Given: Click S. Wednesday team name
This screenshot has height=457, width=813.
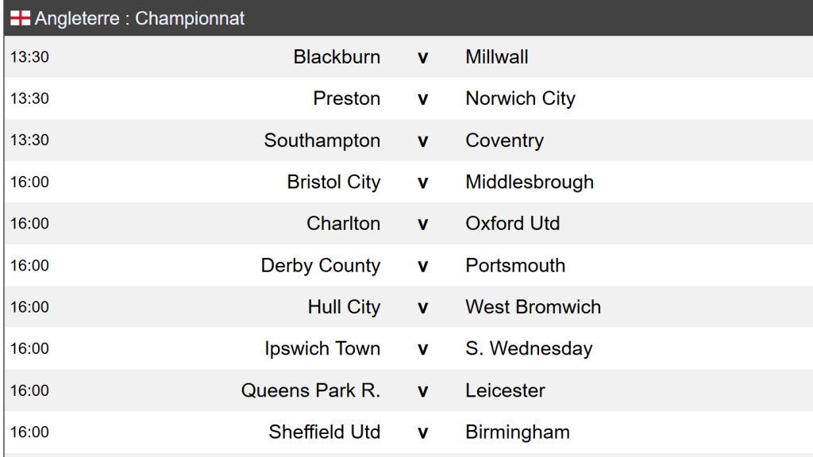Looking at the screenshot, I should coord(529,348).
